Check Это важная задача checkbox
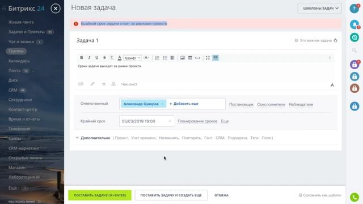Screen dimensions: 363x204 pos(296,40)
